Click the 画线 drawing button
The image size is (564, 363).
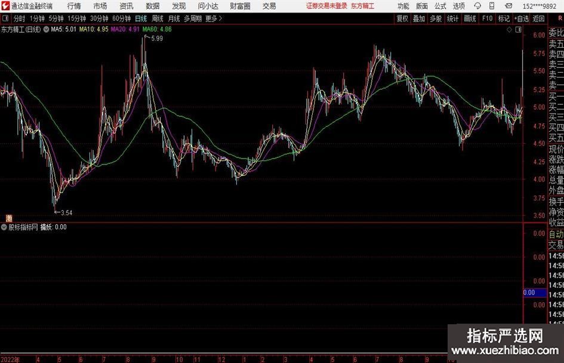point(470,18)
